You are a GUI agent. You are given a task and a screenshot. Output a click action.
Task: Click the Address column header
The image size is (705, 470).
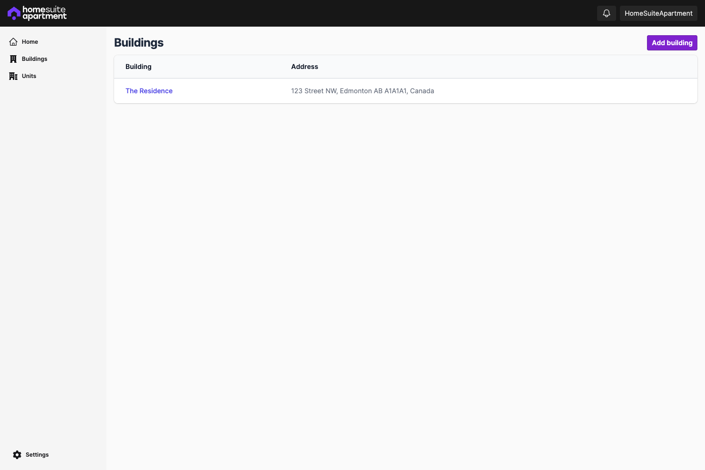click(305, 67)
